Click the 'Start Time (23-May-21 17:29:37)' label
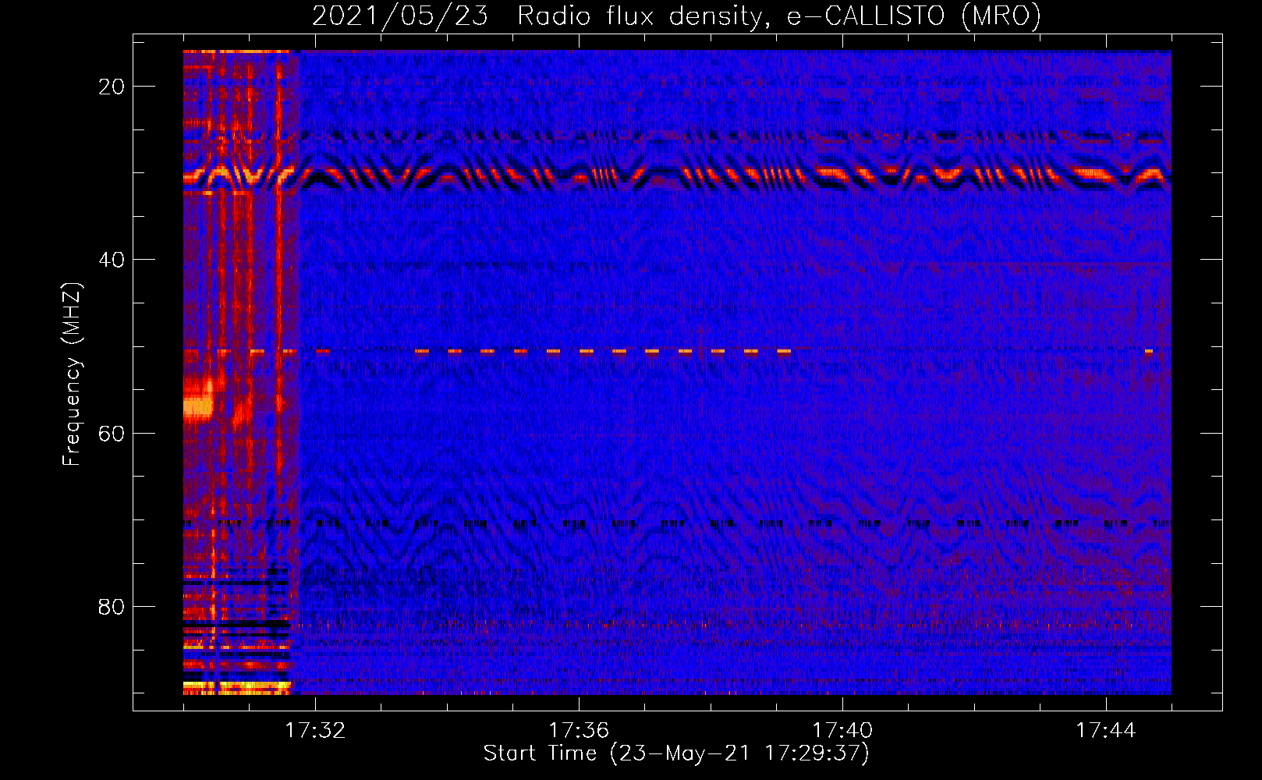 [676, 753]
